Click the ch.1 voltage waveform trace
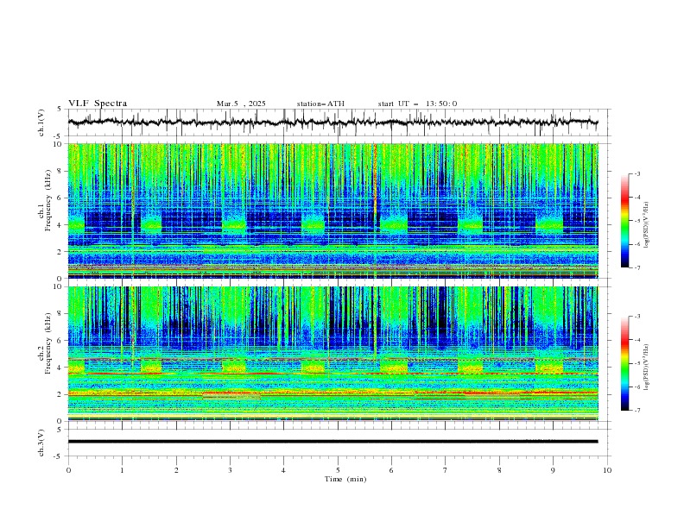This screenshot has width=684, height=528. tap(332, 123)
